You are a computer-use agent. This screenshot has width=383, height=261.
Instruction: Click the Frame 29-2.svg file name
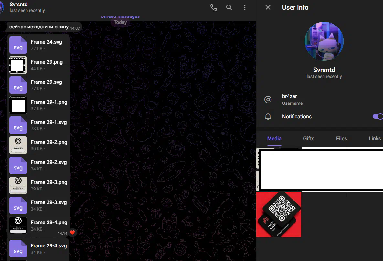[x=48, y=162]
